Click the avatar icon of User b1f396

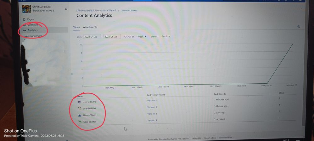pos(80,109)
